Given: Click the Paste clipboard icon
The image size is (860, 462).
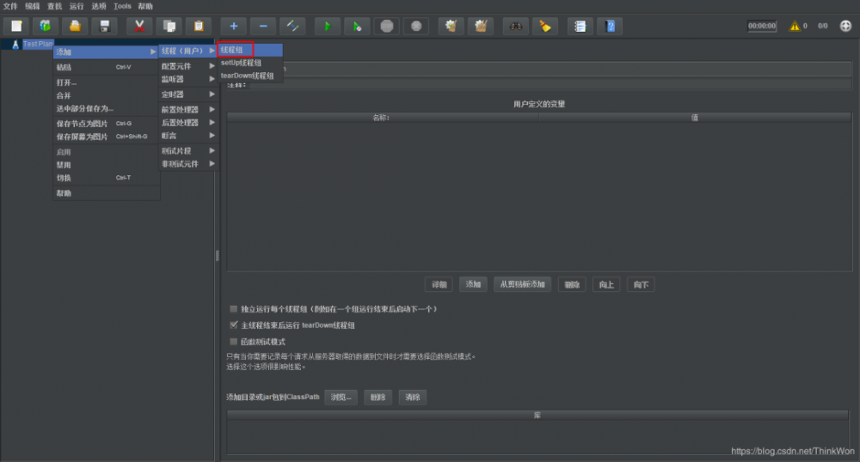Looking at the screenshot, I should tap(199, 26).
